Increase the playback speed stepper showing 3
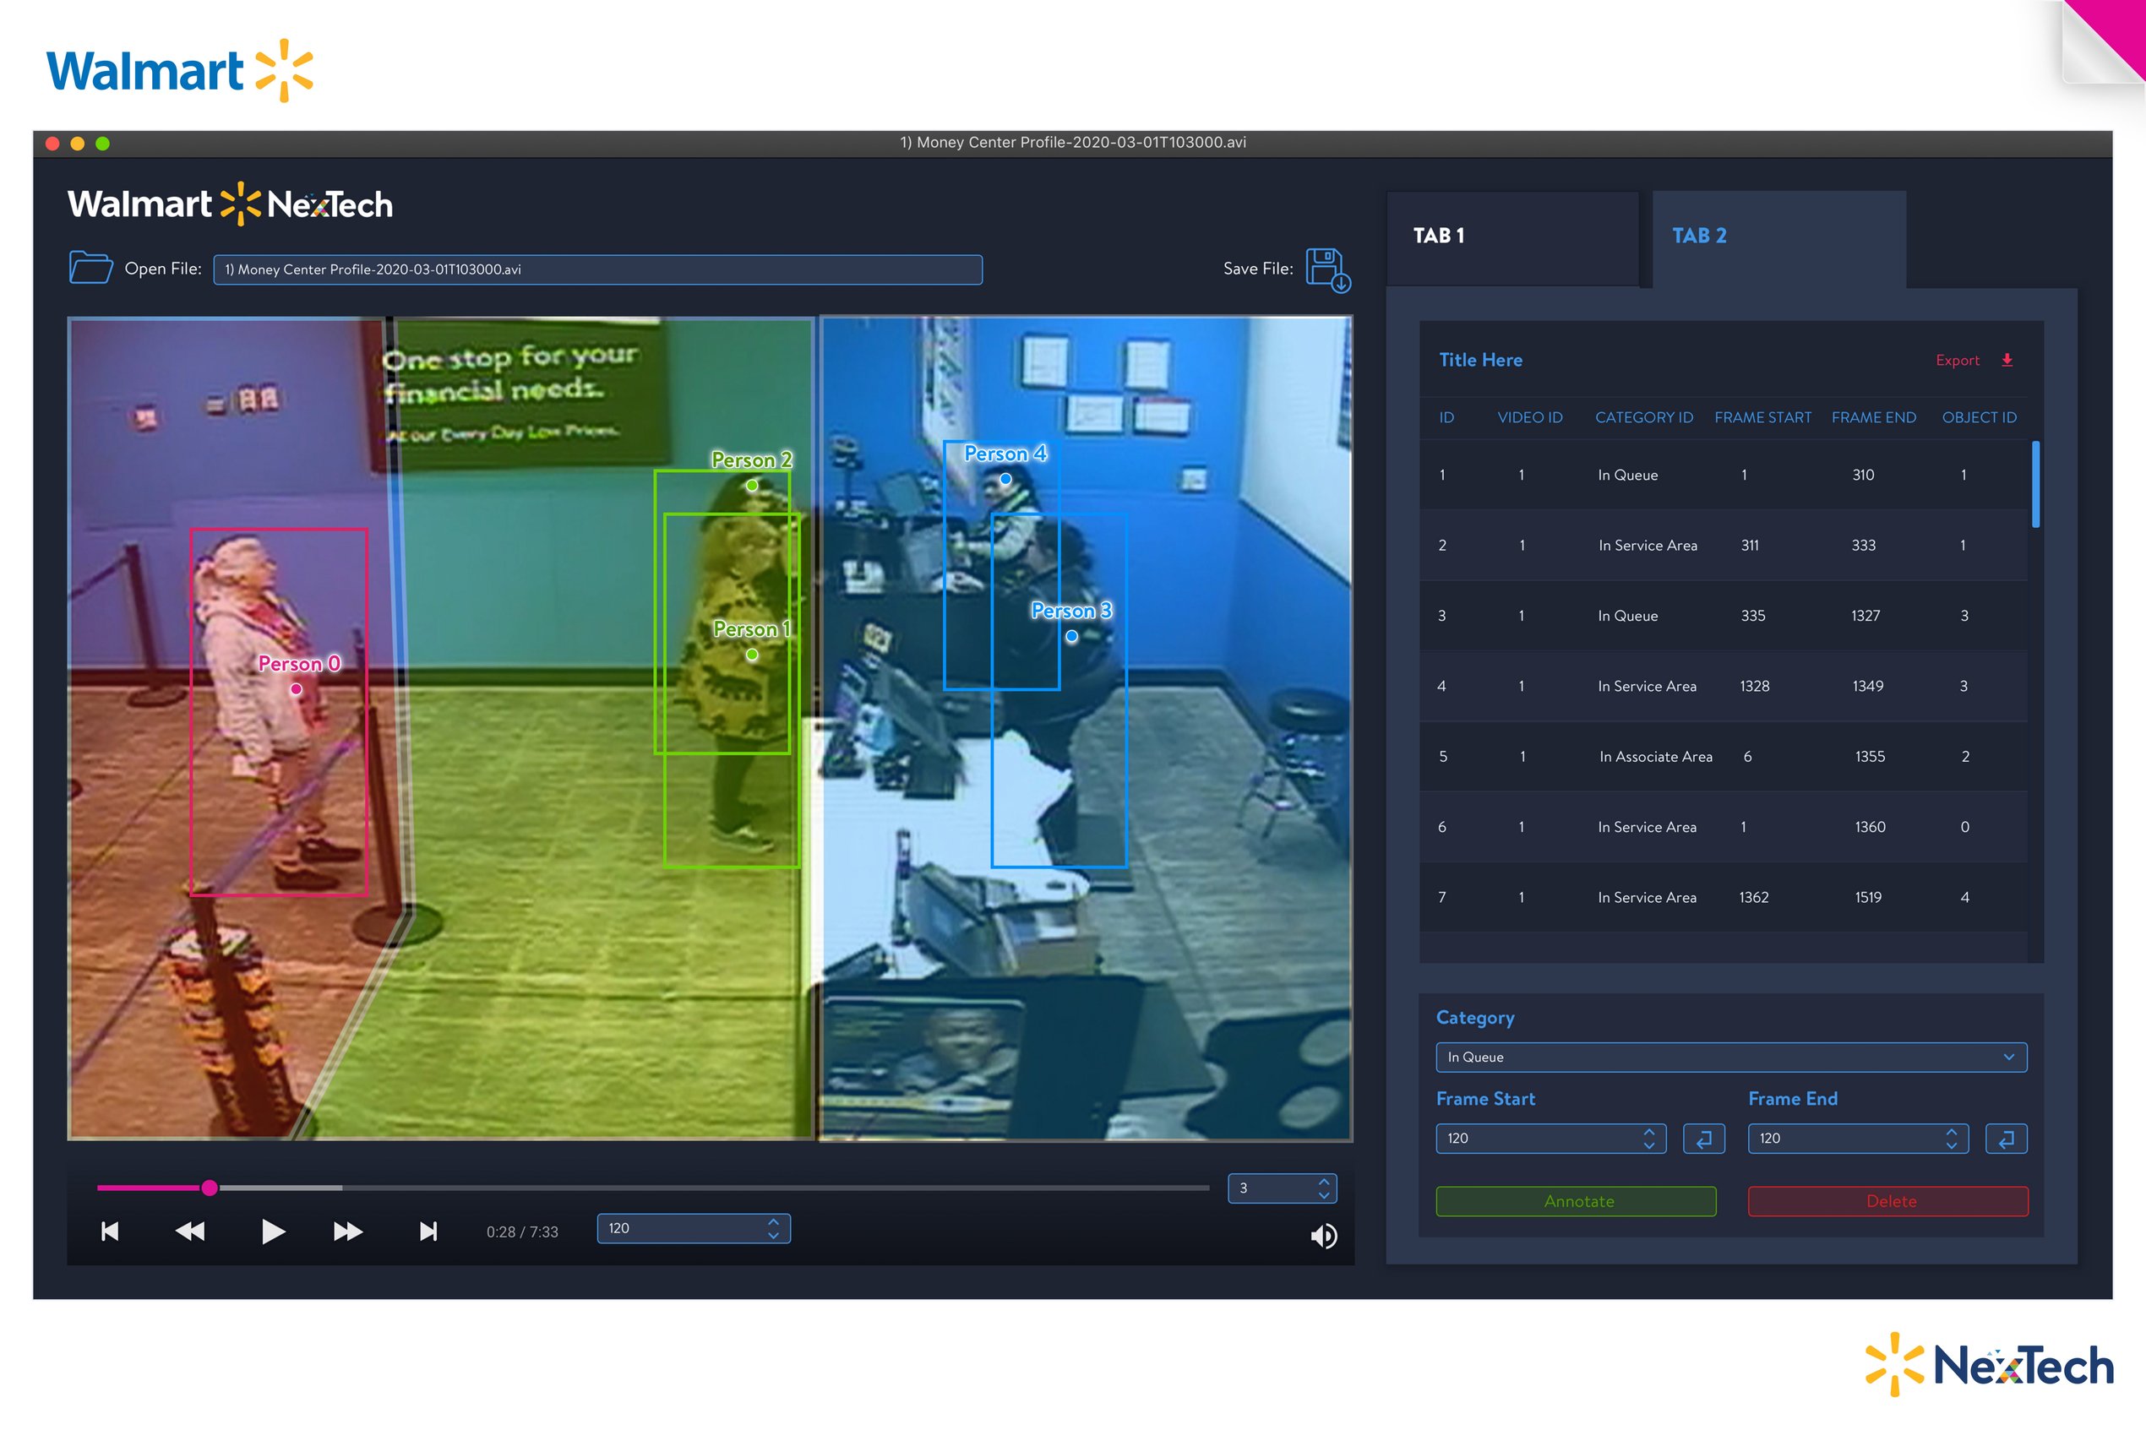The width and height of the screenshot is (2146, 1430). click(1323, 1182)
